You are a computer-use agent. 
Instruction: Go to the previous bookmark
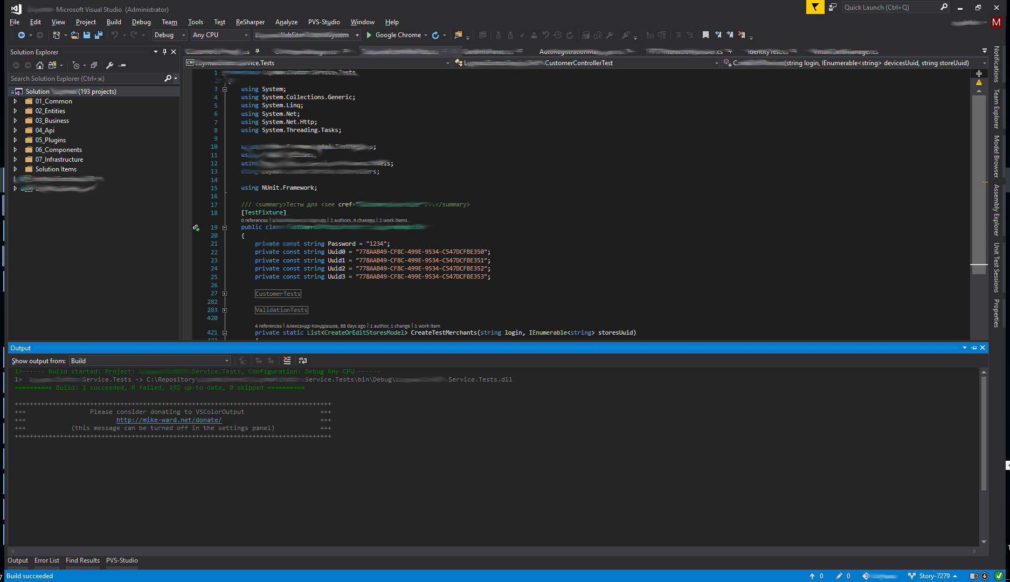click(718, 35)
